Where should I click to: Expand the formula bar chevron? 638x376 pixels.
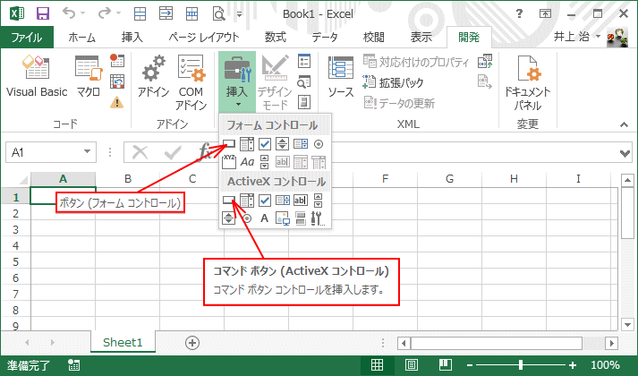pyautogui.click(x=625, y=153)
